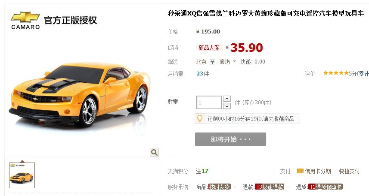Click the magnifier zoom icon on product image
Viewport: 369px width, 196px height.
coord(155,152)
